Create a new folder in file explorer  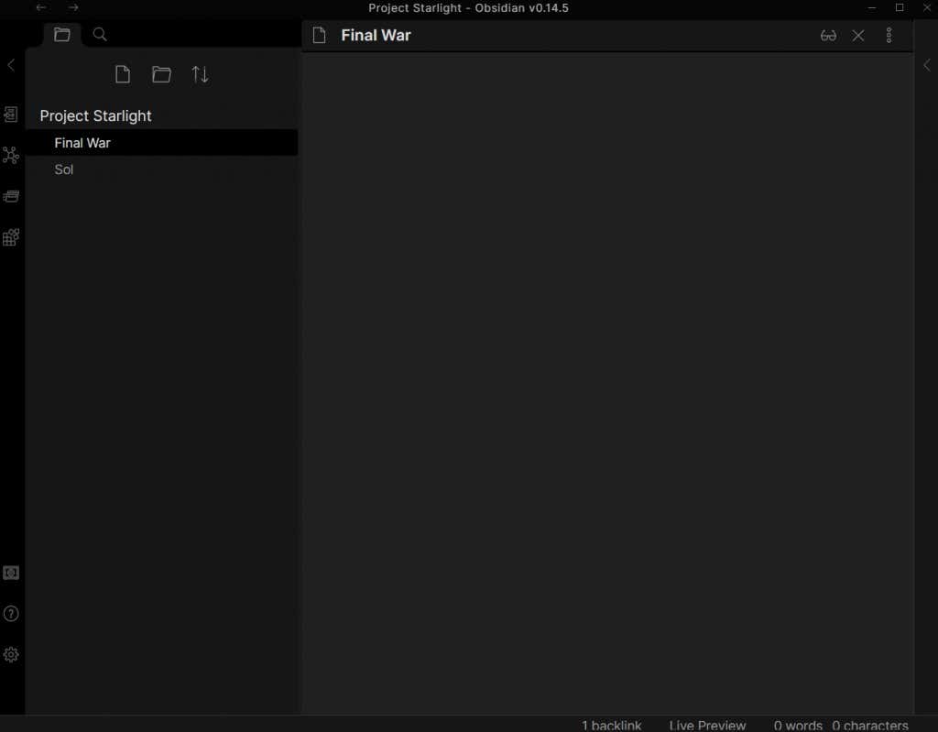pyautogui.click(x=161, y=75)
